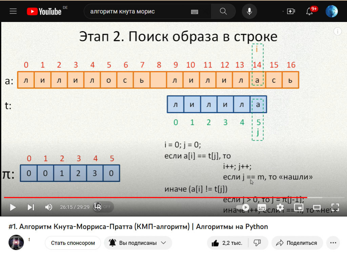Open the account avatar menu
This screenshot has width=347, height=254.
coord(331,11)
